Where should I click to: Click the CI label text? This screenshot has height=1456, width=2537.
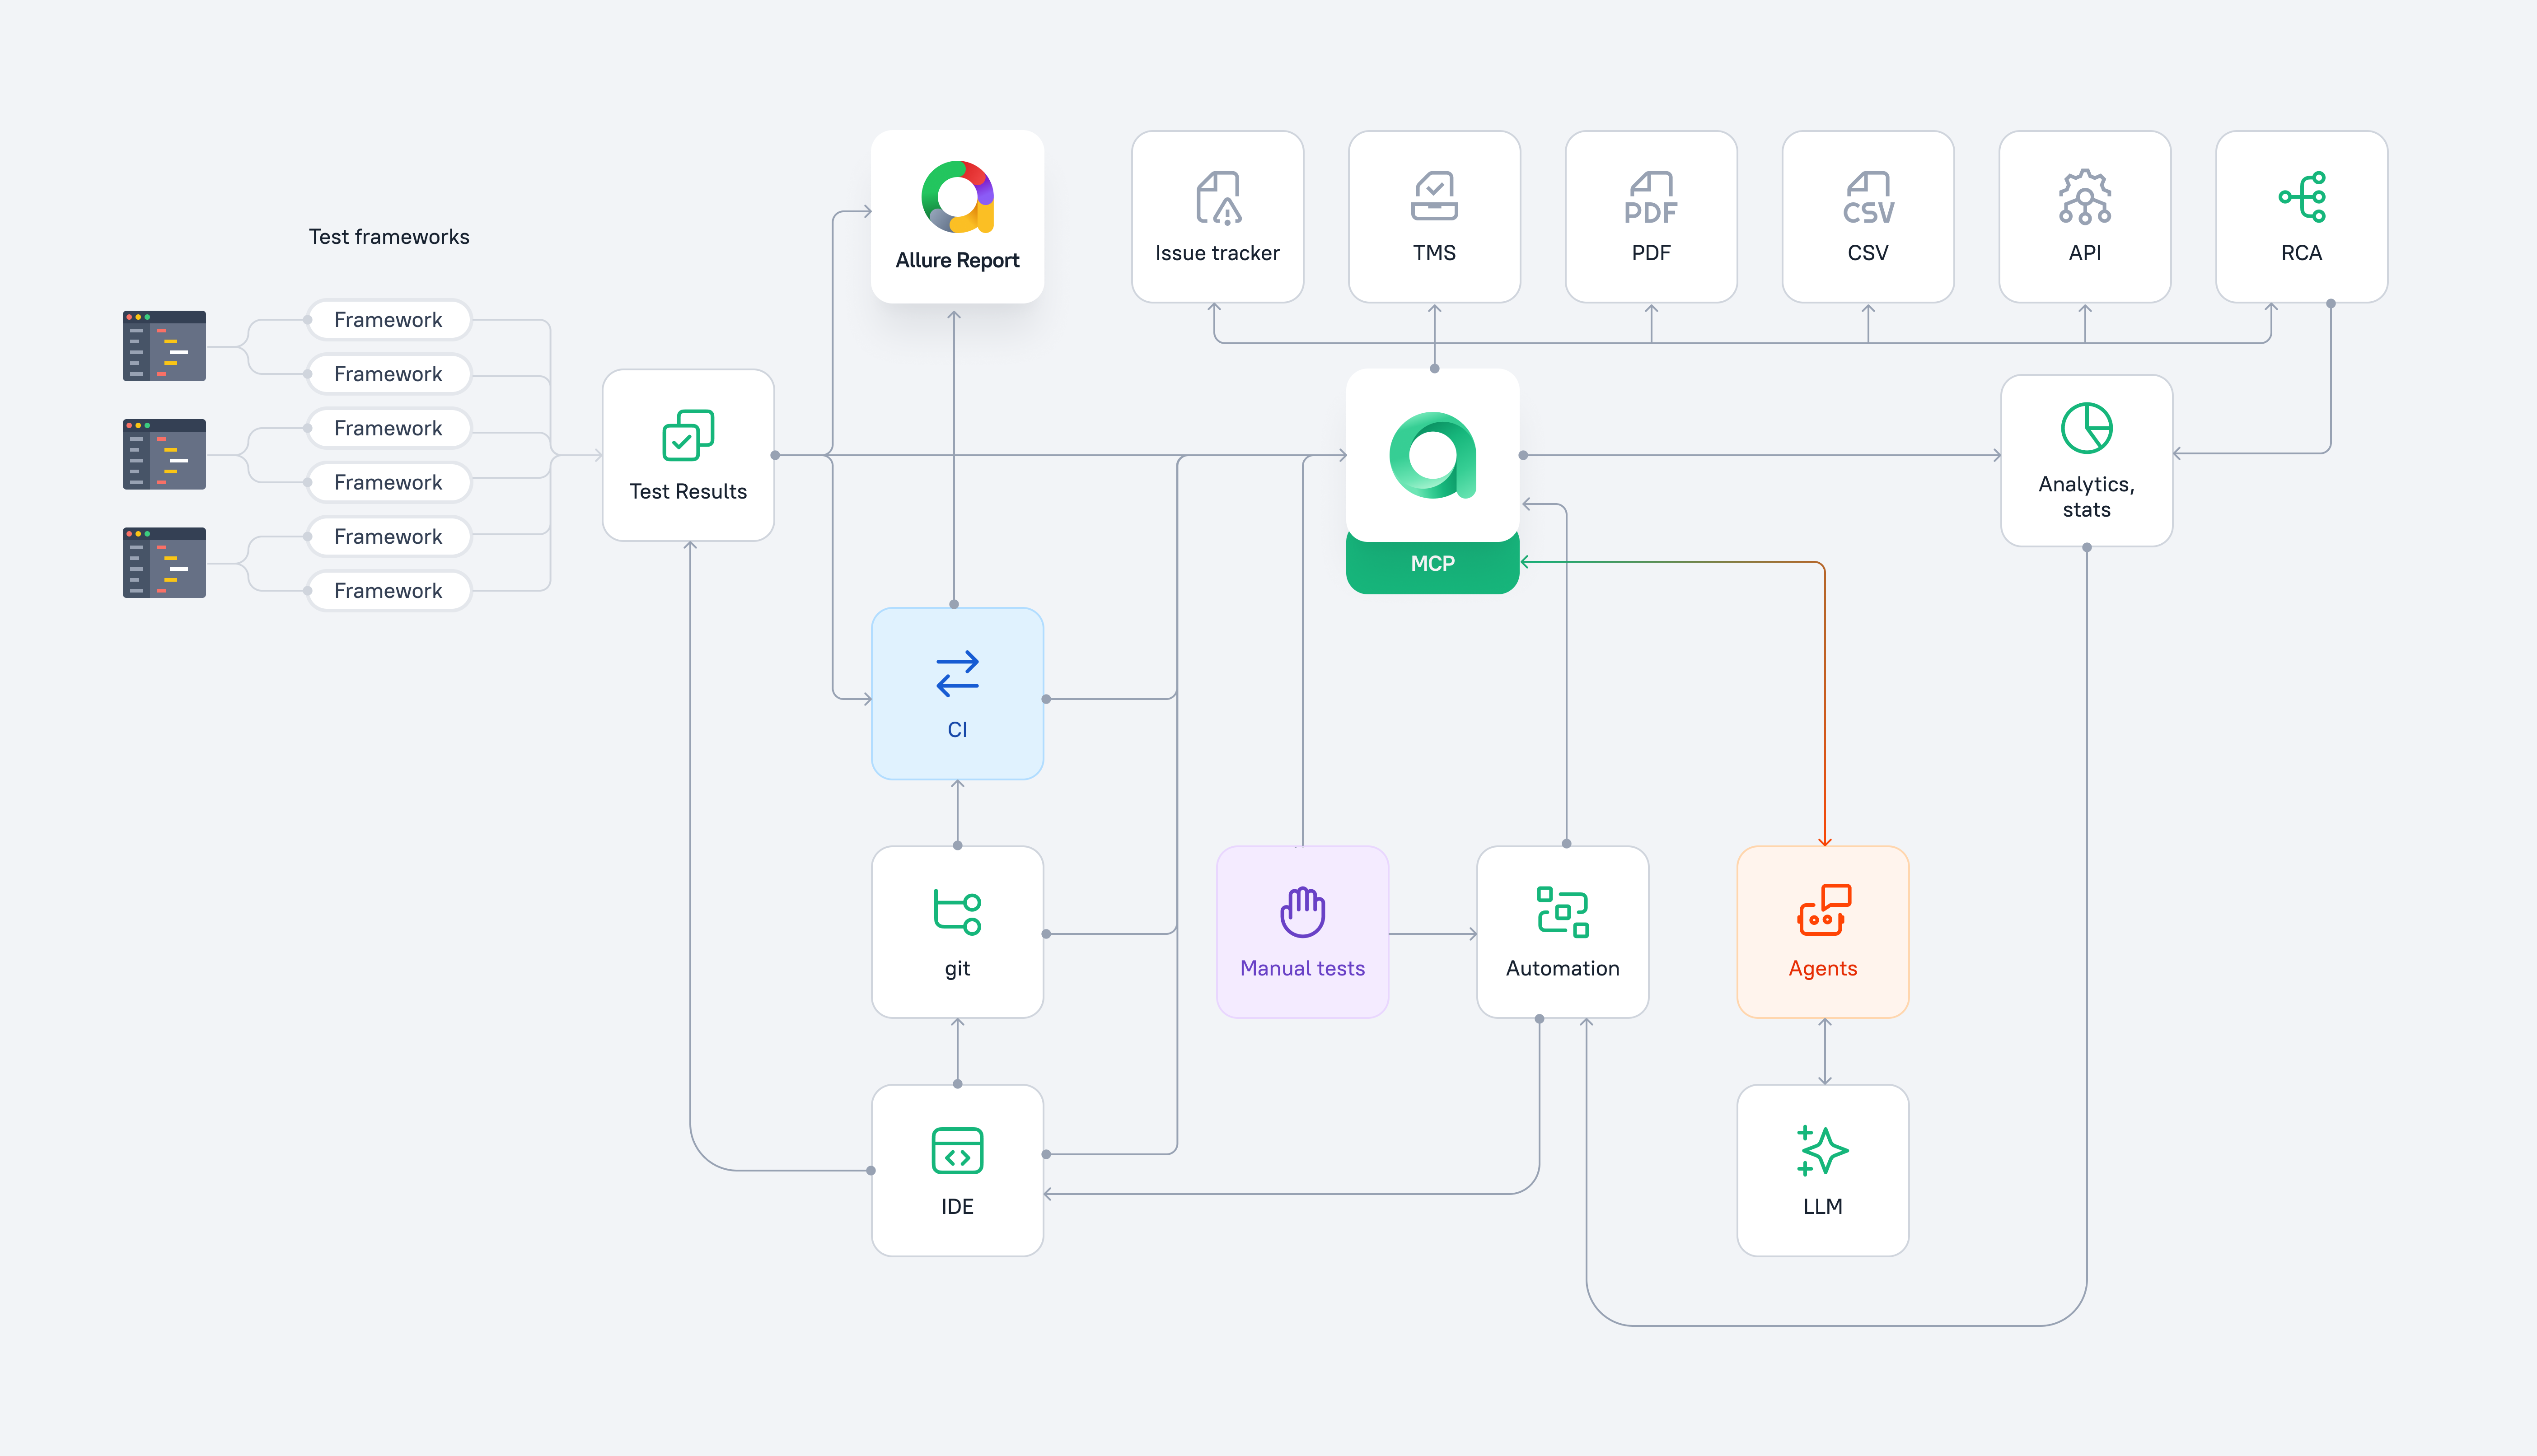[957, 730]
